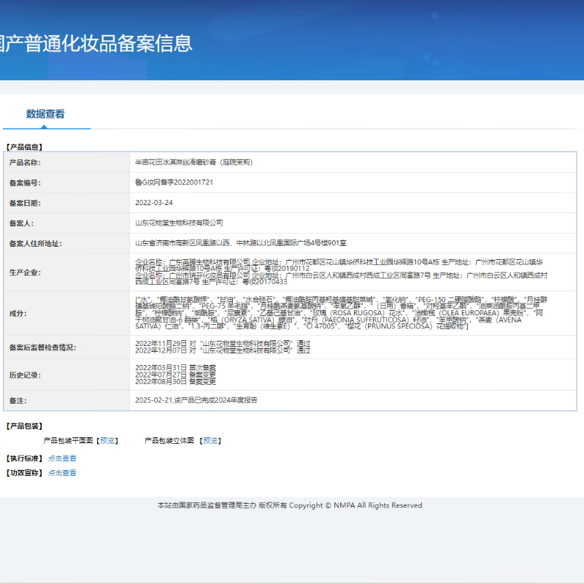Click the 2022年12月07日 inspection entry

coord(223,350)
